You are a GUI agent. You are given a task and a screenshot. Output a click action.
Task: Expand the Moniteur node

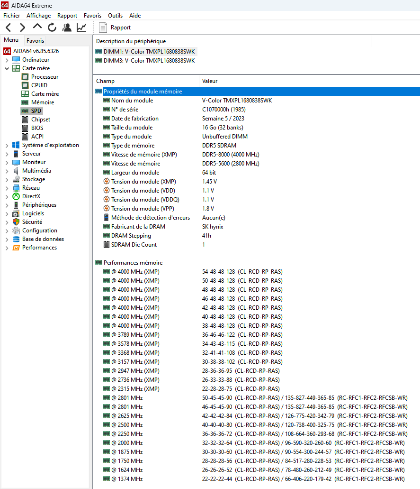point(7,162)
